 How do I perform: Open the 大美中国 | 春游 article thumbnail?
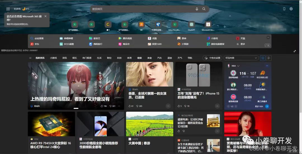tap(150, 124)
